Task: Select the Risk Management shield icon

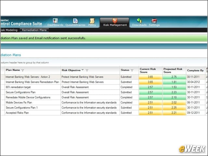Action: [115, 20]
